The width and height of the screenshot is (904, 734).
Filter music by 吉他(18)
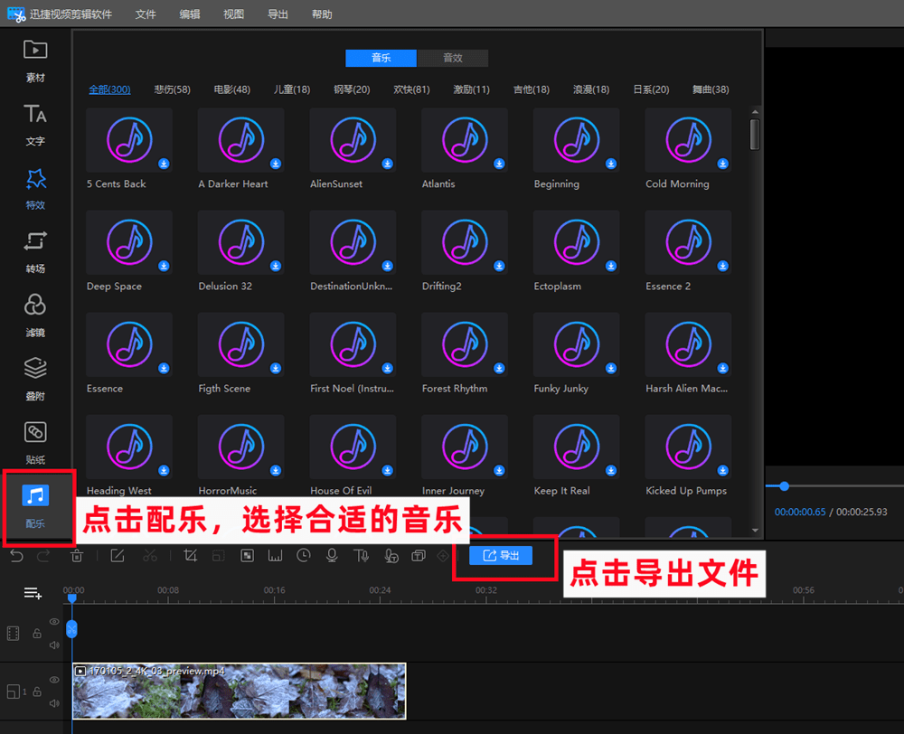point(531,89)
